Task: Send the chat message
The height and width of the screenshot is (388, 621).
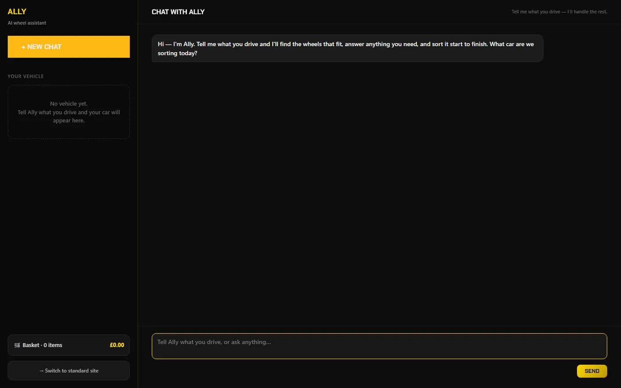Action: [x=592, y=371]
